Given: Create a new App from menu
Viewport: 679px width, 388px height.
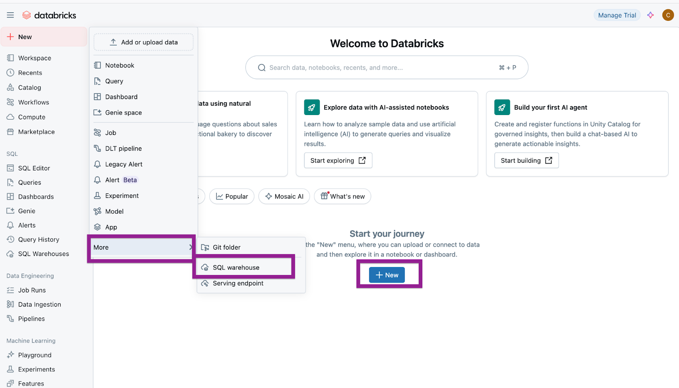Looking at the screenshot, I should (143, 227).
